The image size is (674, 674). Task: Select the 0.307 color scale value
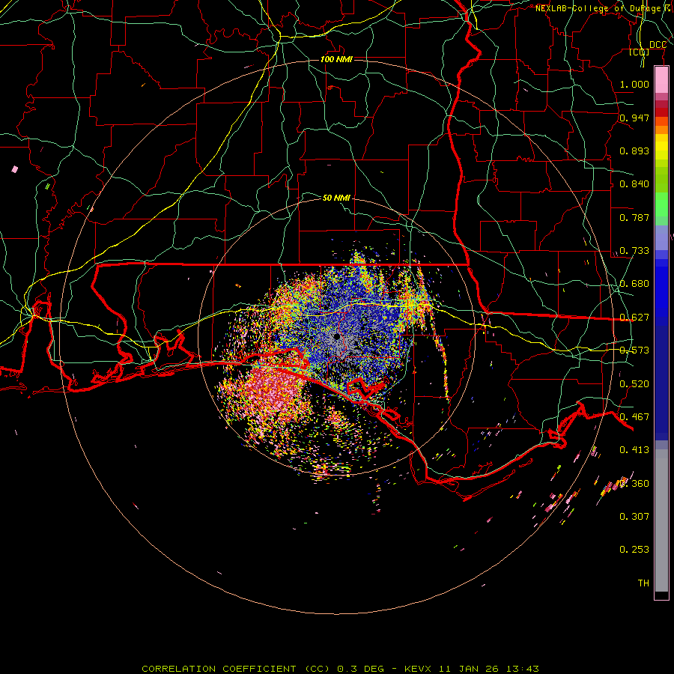tap(634, 517)
